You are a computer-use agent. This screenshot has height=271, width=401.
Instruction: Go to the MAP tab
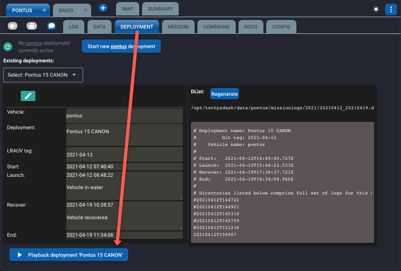point(127,9)
